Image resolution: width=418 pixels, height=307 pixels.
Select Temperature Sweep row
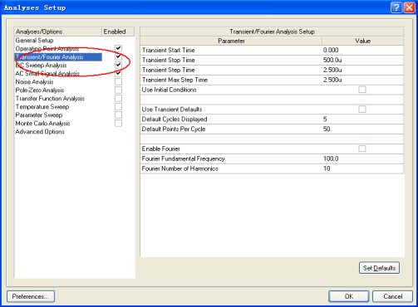[42, 107]
